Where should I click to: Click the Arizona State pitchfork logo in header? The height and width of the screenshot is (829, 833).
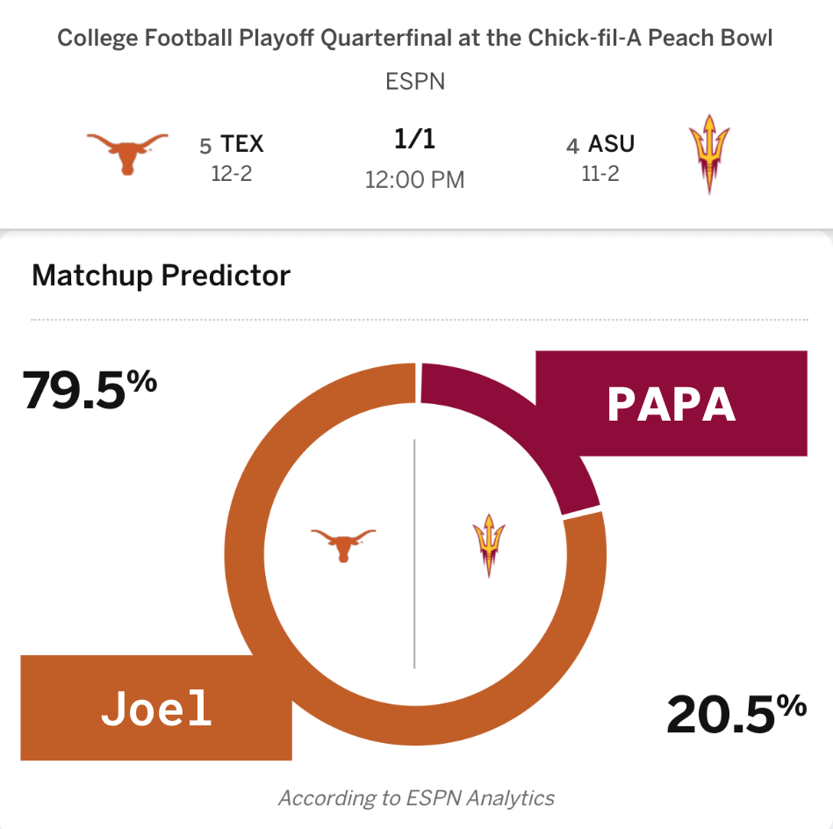[x=709, y=155]
